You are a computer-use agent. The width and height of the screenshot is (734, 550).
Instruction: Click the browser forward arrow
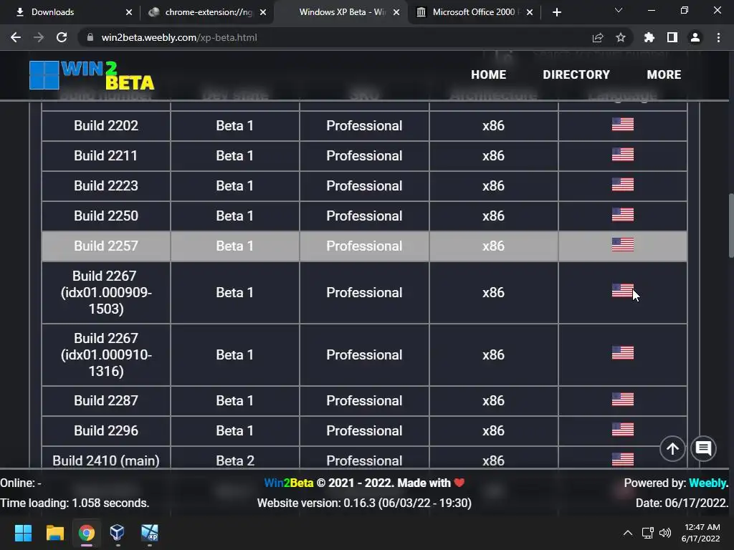pos(39,37)
